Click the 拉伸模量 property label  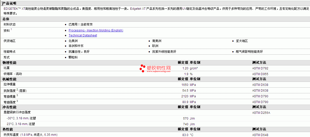[x=10, y=84]
